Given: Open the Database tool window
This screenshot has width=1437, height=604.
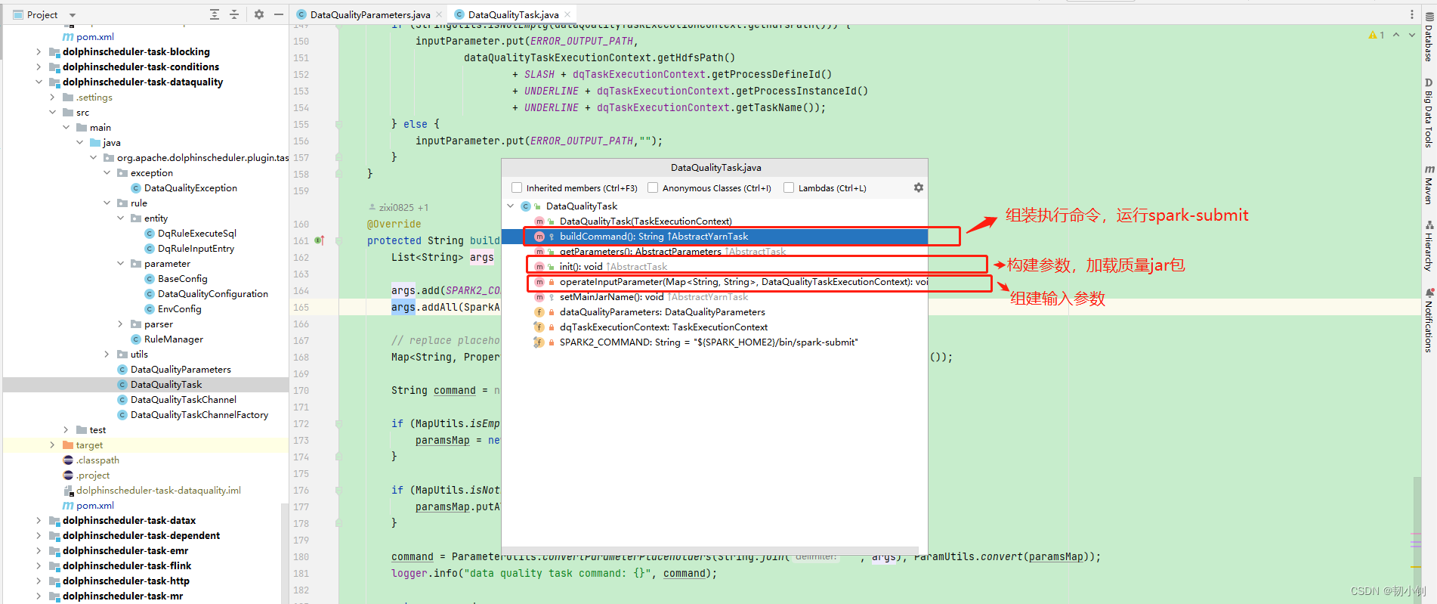Looking at the screenshot, I should tap(1429, 37).
